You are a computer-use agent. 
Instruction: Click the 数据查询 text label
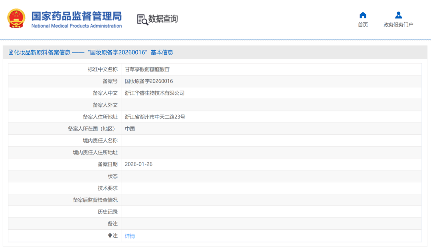pyautogui.click(x=163, y=19)
